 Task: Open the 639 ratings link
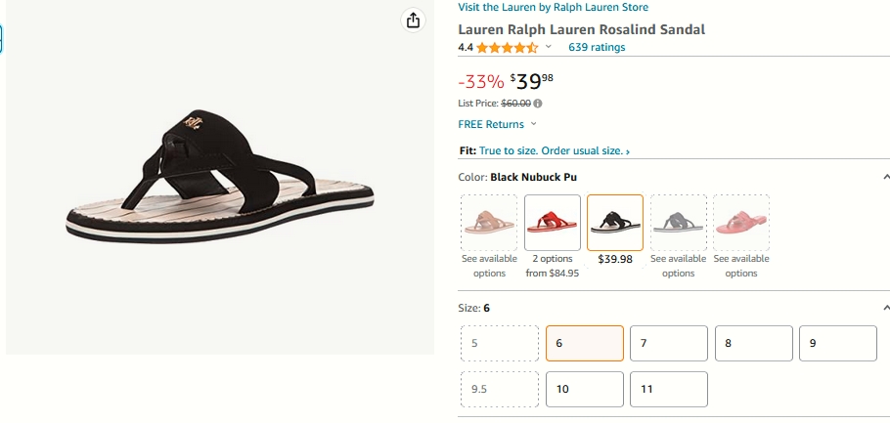(x=597, y=47)
